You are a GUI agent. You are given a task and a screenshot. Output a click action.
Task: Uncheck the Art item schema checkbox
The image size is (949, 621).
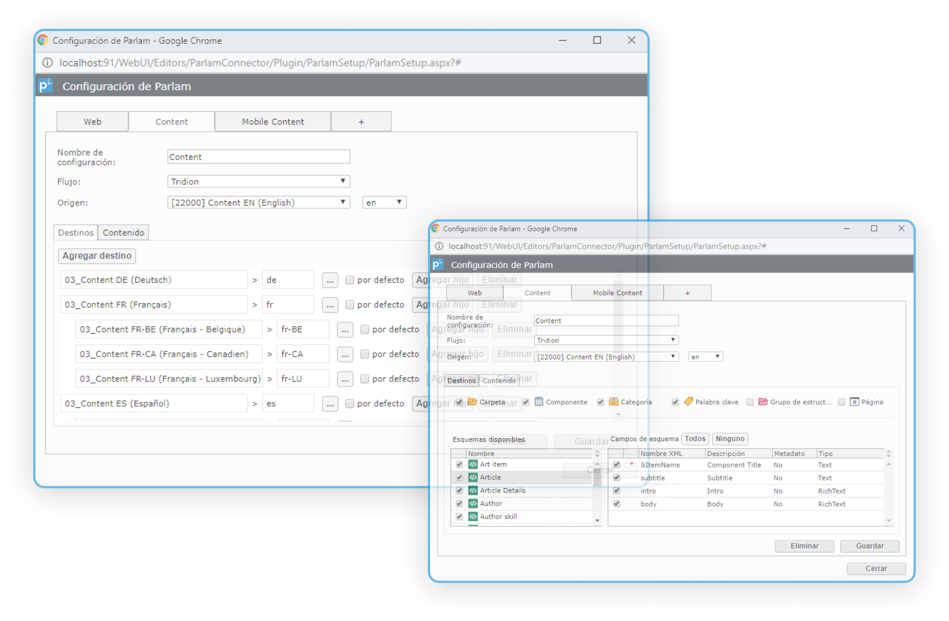(x=459, y=464)
